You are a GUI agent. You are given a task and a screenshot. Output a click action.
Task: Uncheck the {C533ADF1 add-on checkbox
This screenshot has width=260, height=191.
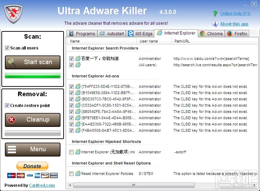(x=71, y=105)
